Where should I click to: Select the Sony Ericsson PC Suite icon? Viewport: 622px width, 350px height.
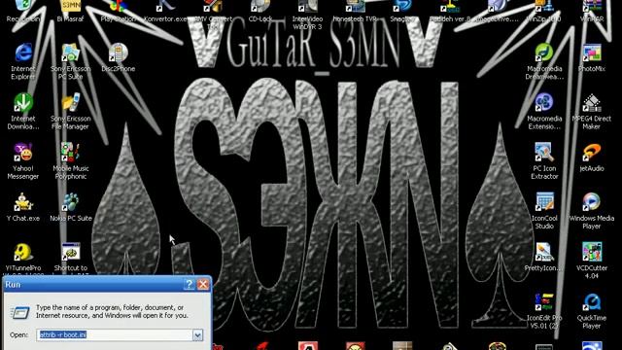71,61
